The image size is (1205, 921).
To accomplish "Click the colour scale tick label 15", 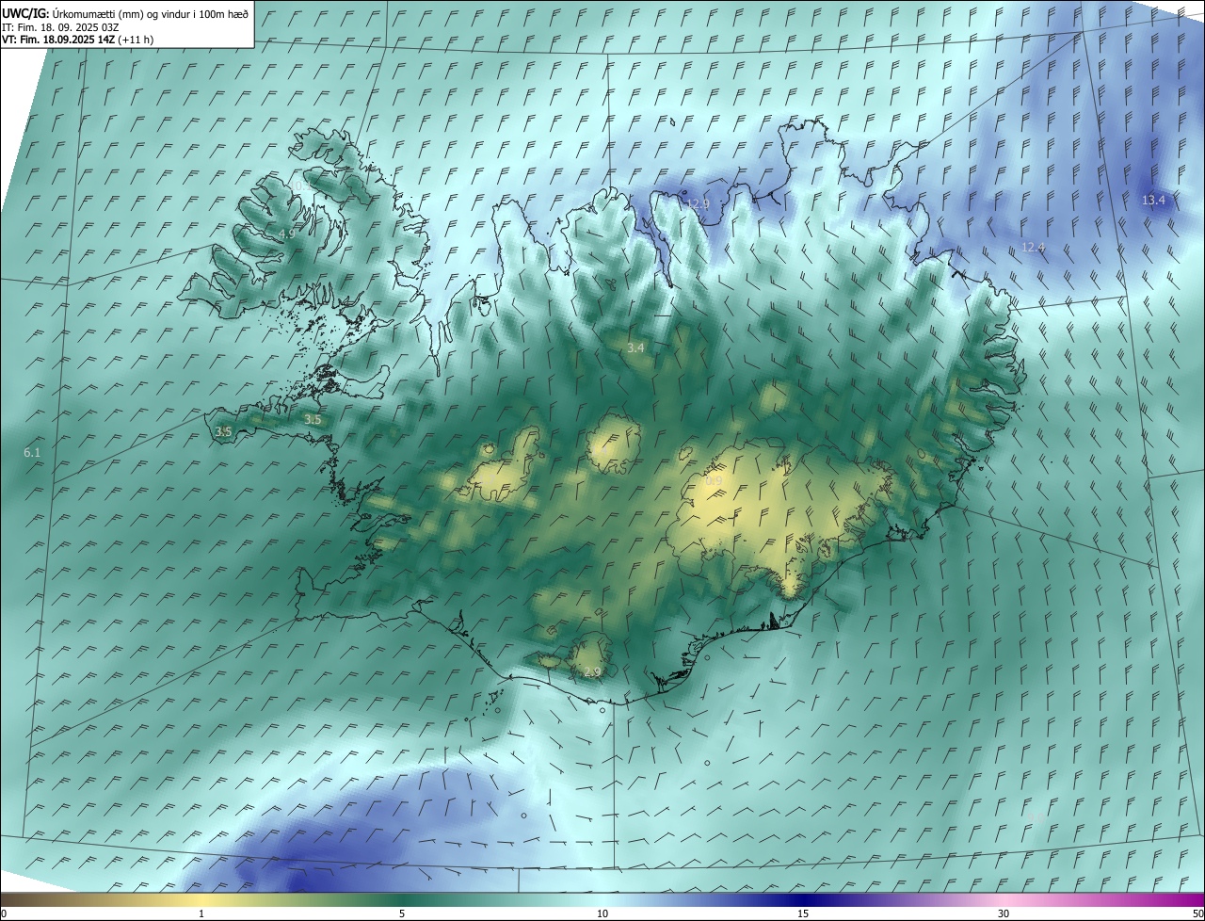I will click(803, 914).
